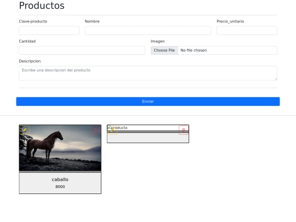
Task: Click the 'No file chosen' text
Action: pyautogui.click(x=193, y=50)
